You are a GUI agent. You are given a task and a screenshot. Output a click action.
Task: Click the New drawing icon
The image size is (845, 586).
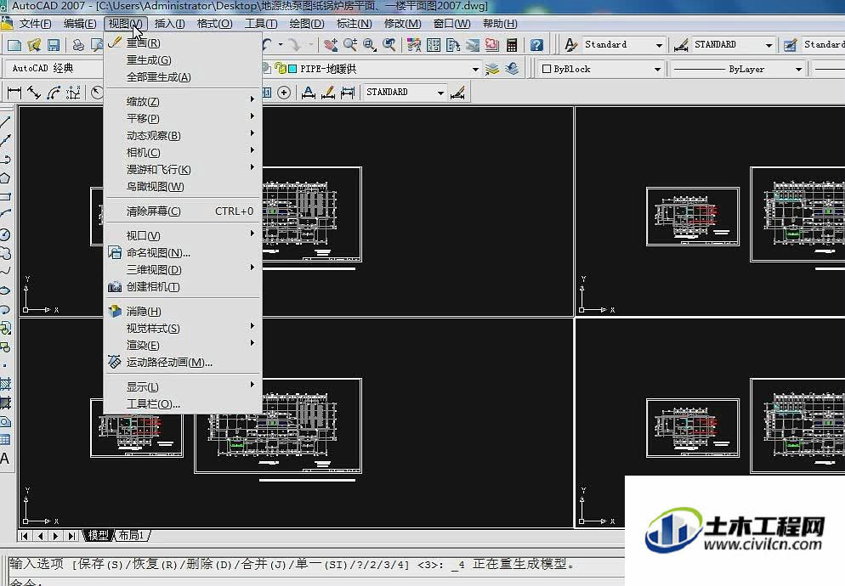click(x=14, y=45)
